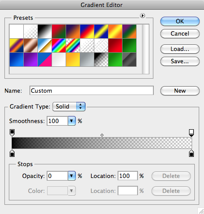
Task: Choose the white to transparent preset
Action: coord(30,31)
